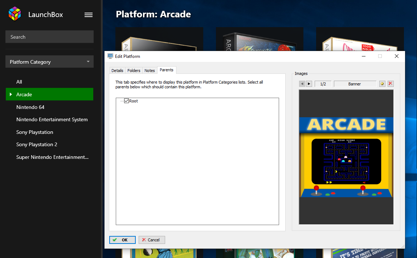Focus the Search field in the sidebar
This screenshot has height=258, width=417.
pyautogui.click(x=49, y=37)
